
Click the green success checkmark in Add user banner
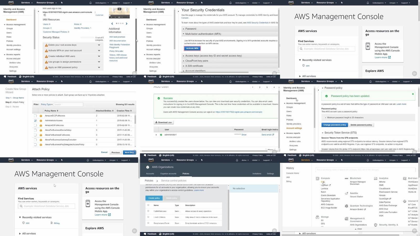[159, 98]
